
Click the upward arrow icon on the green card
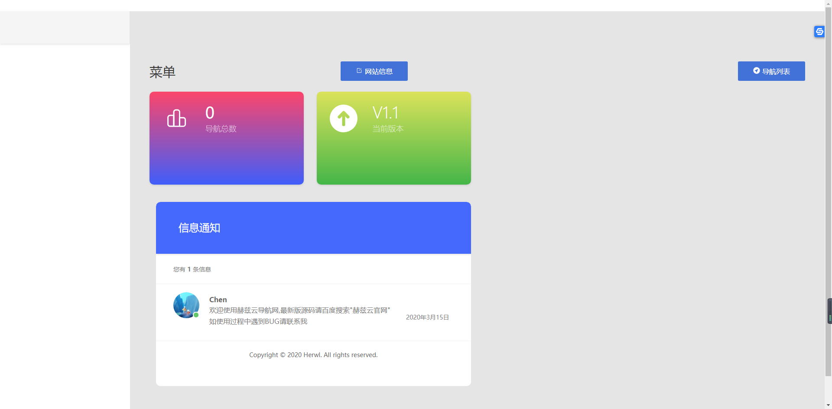(343, 118)
